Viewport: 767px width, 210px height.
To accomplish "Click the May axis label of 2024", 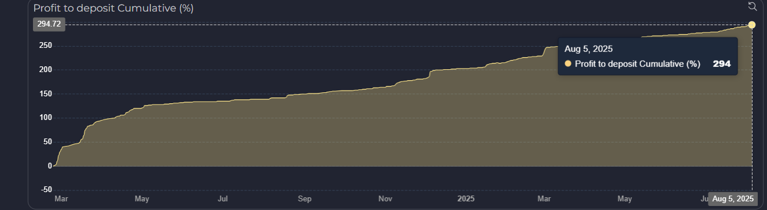I will [x=142, y=198].
